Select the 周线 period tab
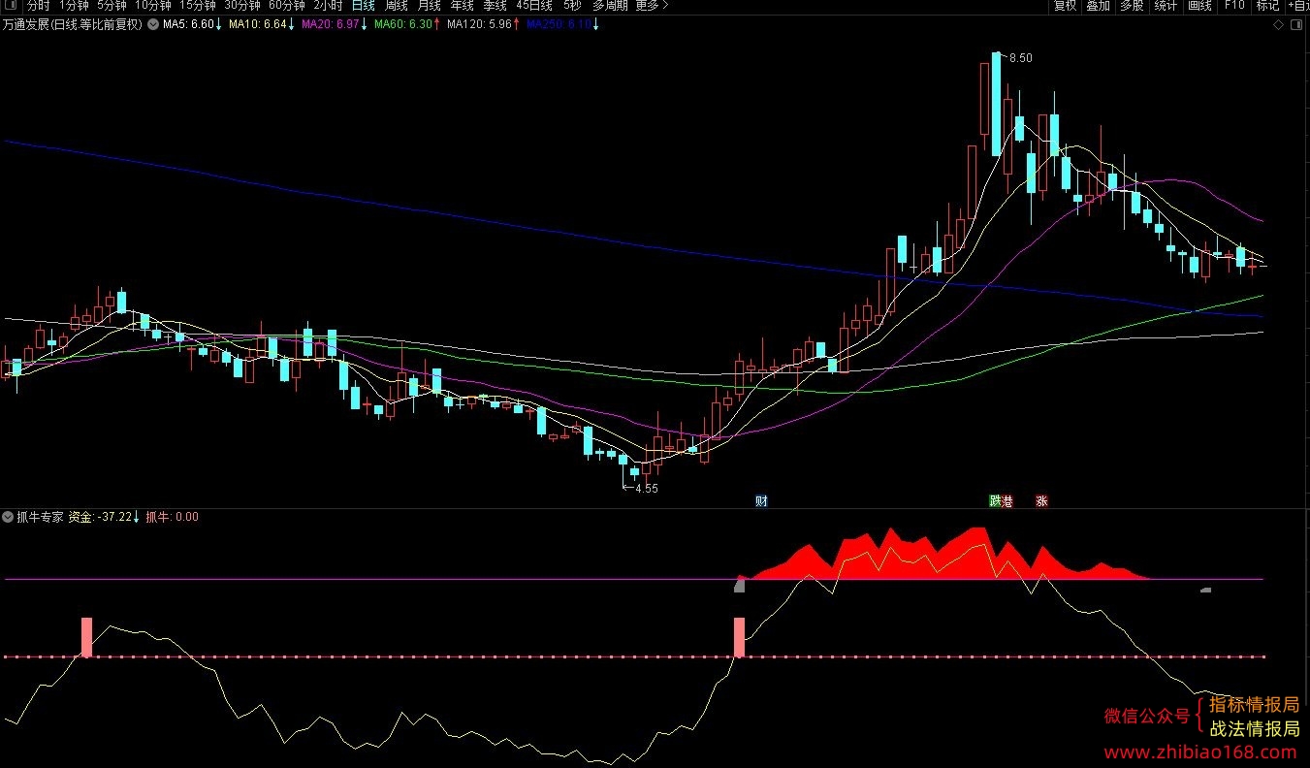The image size is (1310, 768). click(396, 6)
